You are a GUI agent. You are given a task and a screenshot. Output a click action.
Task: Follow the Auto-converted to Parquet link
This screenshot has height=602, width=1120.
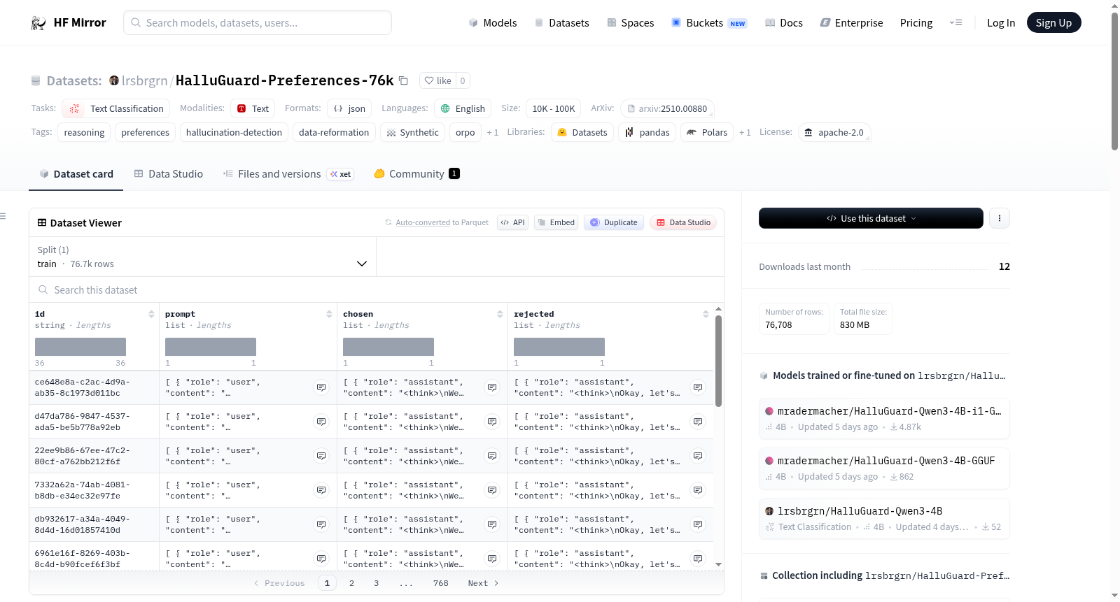click(423, 222)
